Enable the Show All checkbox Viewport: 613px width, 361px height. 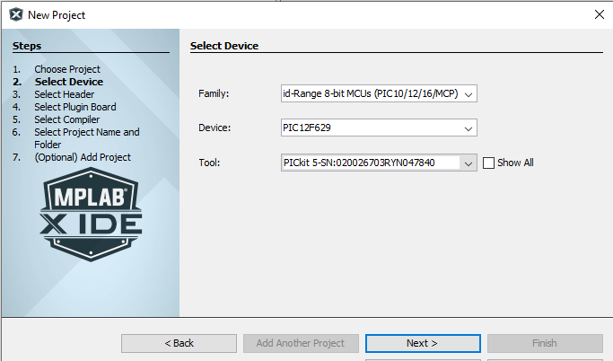[489, 163]
